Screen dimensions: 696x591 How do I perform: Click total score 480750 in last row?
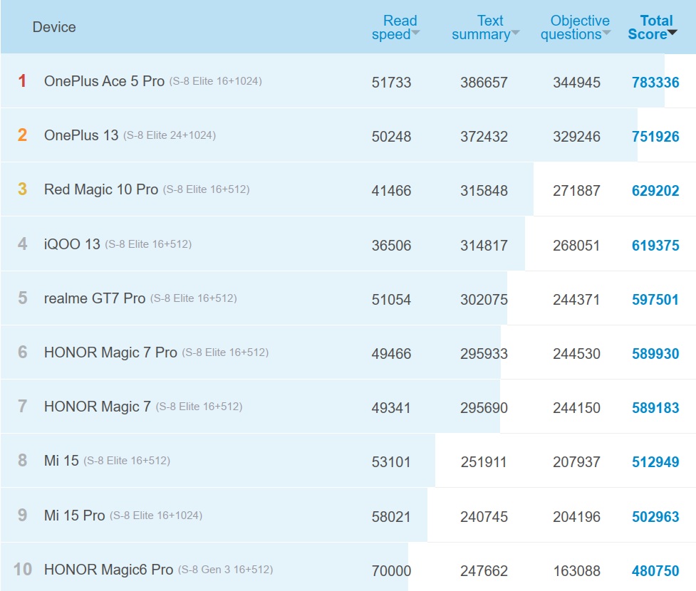(x=655, y=571)
